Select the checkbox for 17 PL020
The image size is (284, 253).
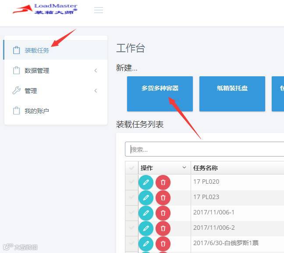131,182
